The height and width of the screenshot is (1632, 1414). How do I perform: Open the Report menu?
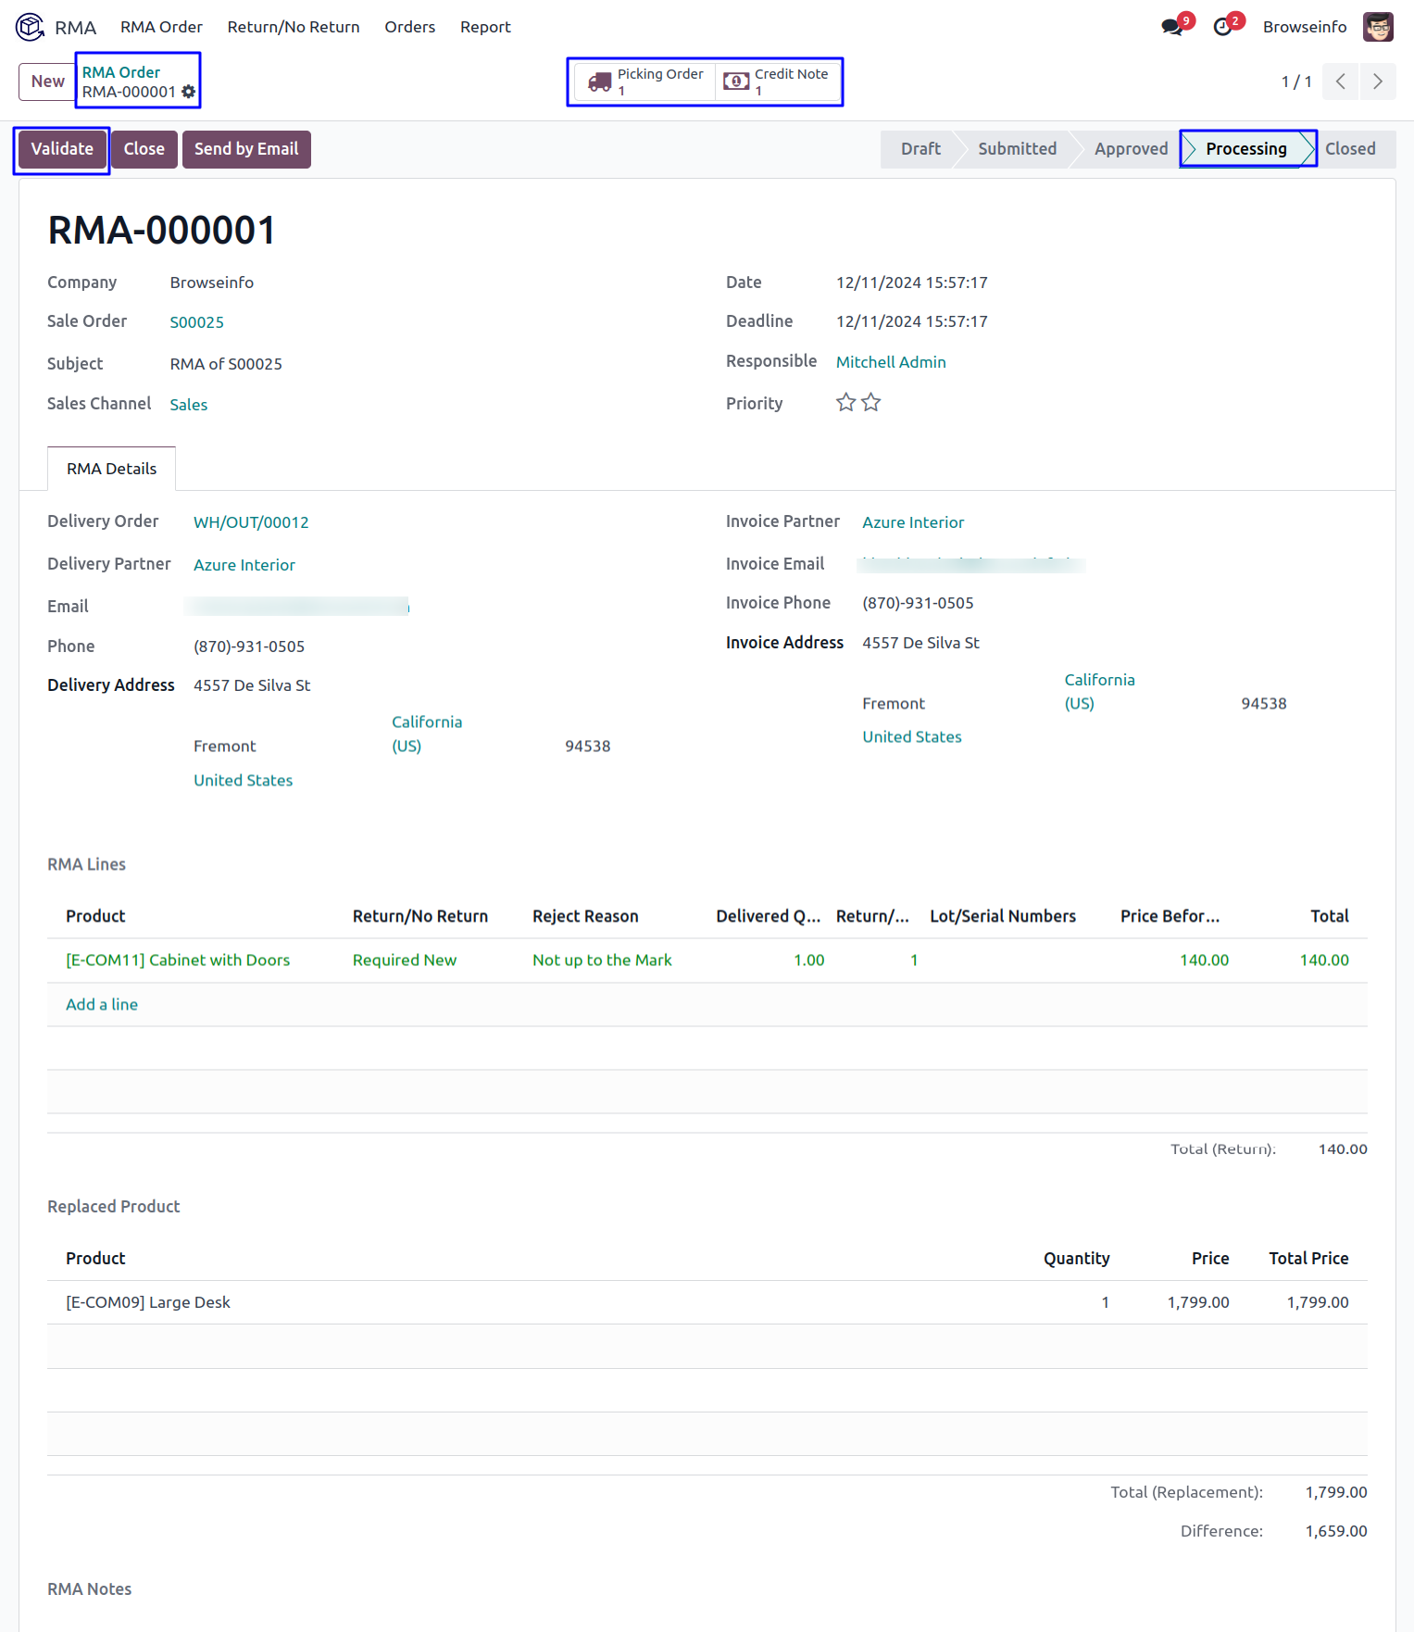click(484, 27)
